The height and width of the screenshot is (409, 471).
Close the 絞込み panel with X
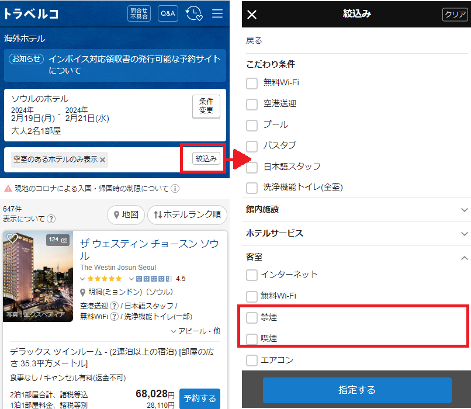tap(252, 15)
